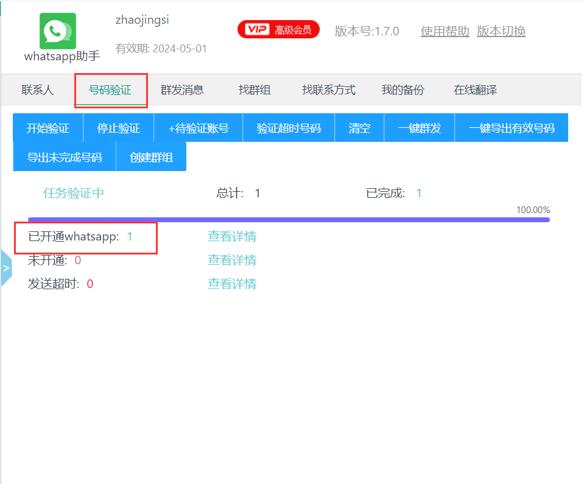Select the 找群组 tab

[255, 90]
